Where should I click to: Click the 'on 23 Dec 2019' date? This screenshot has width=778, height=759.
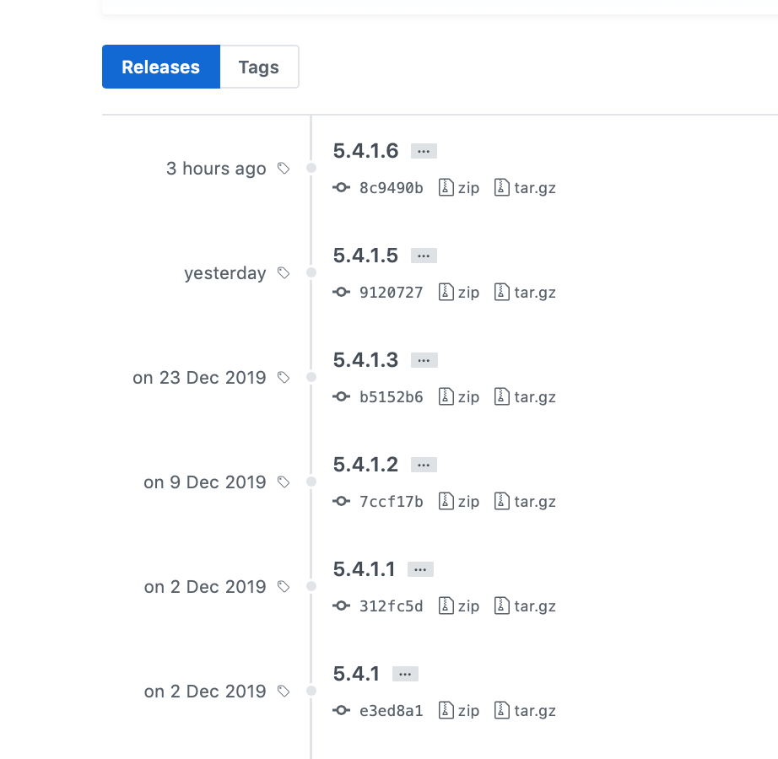(199, 378)
